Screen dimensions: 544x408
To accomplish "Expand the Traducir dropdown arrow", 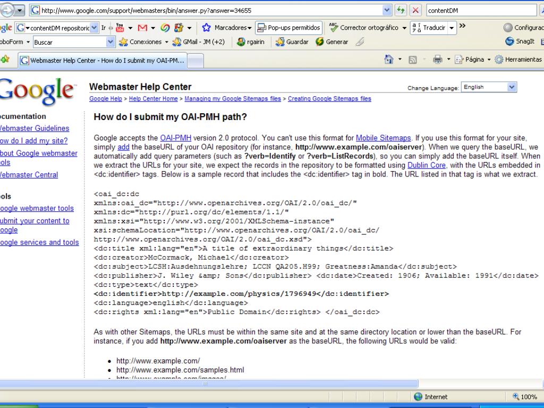I will [452, 28].
